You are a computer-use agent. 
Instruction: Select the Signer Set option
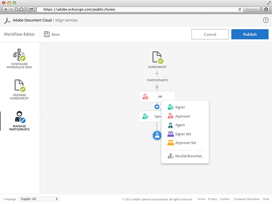(183, 134)
